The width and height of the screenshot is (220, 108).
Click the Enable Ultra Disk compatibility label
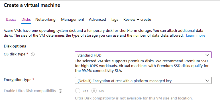[30, 91]
